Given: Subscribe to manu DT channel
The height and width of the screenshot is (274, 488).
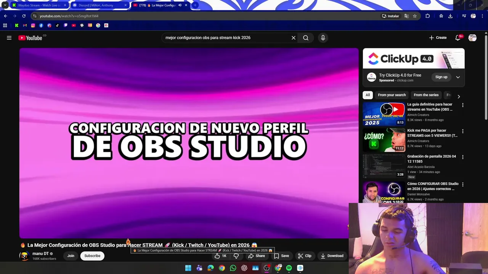Looking at the screenshot, I should point(92,256).
